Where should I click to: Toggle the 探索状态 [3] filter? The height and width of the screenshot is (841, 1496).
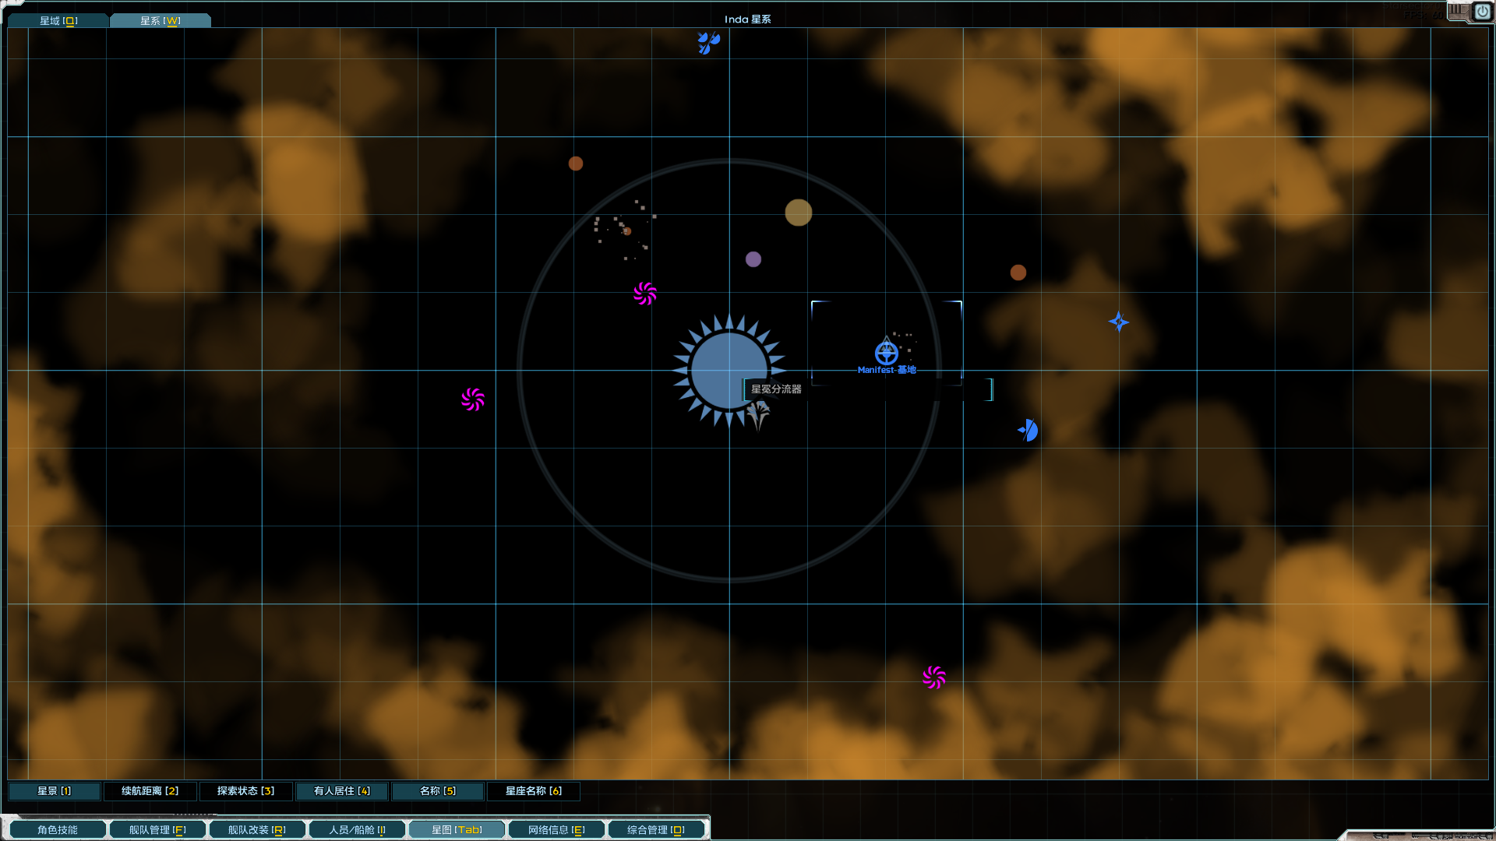[245, 791]
